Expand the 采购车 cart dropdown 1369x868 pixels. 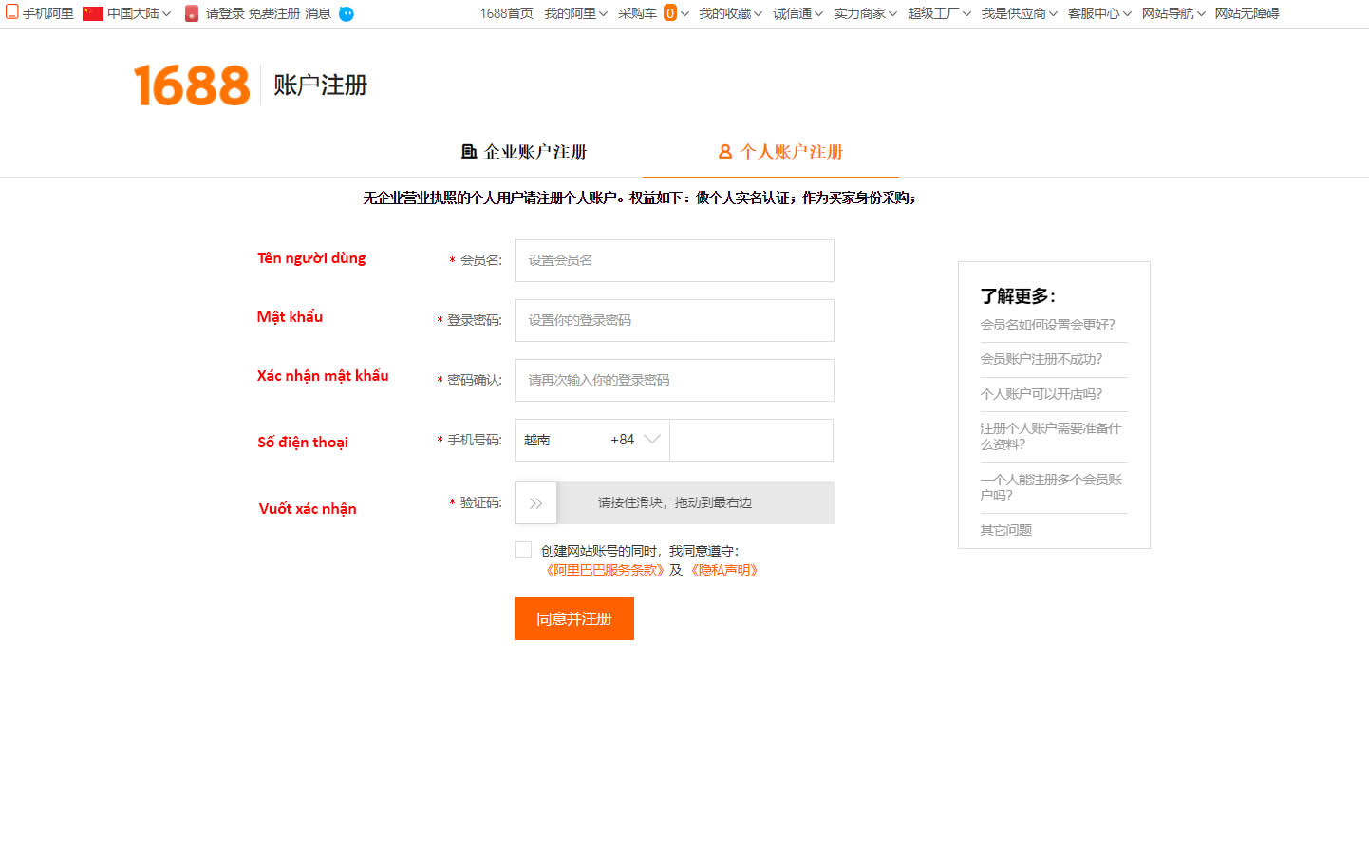653,13
